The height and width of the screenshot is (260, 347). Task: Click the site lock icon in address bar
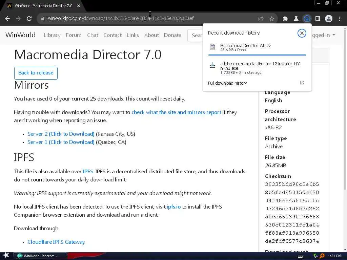43,19
